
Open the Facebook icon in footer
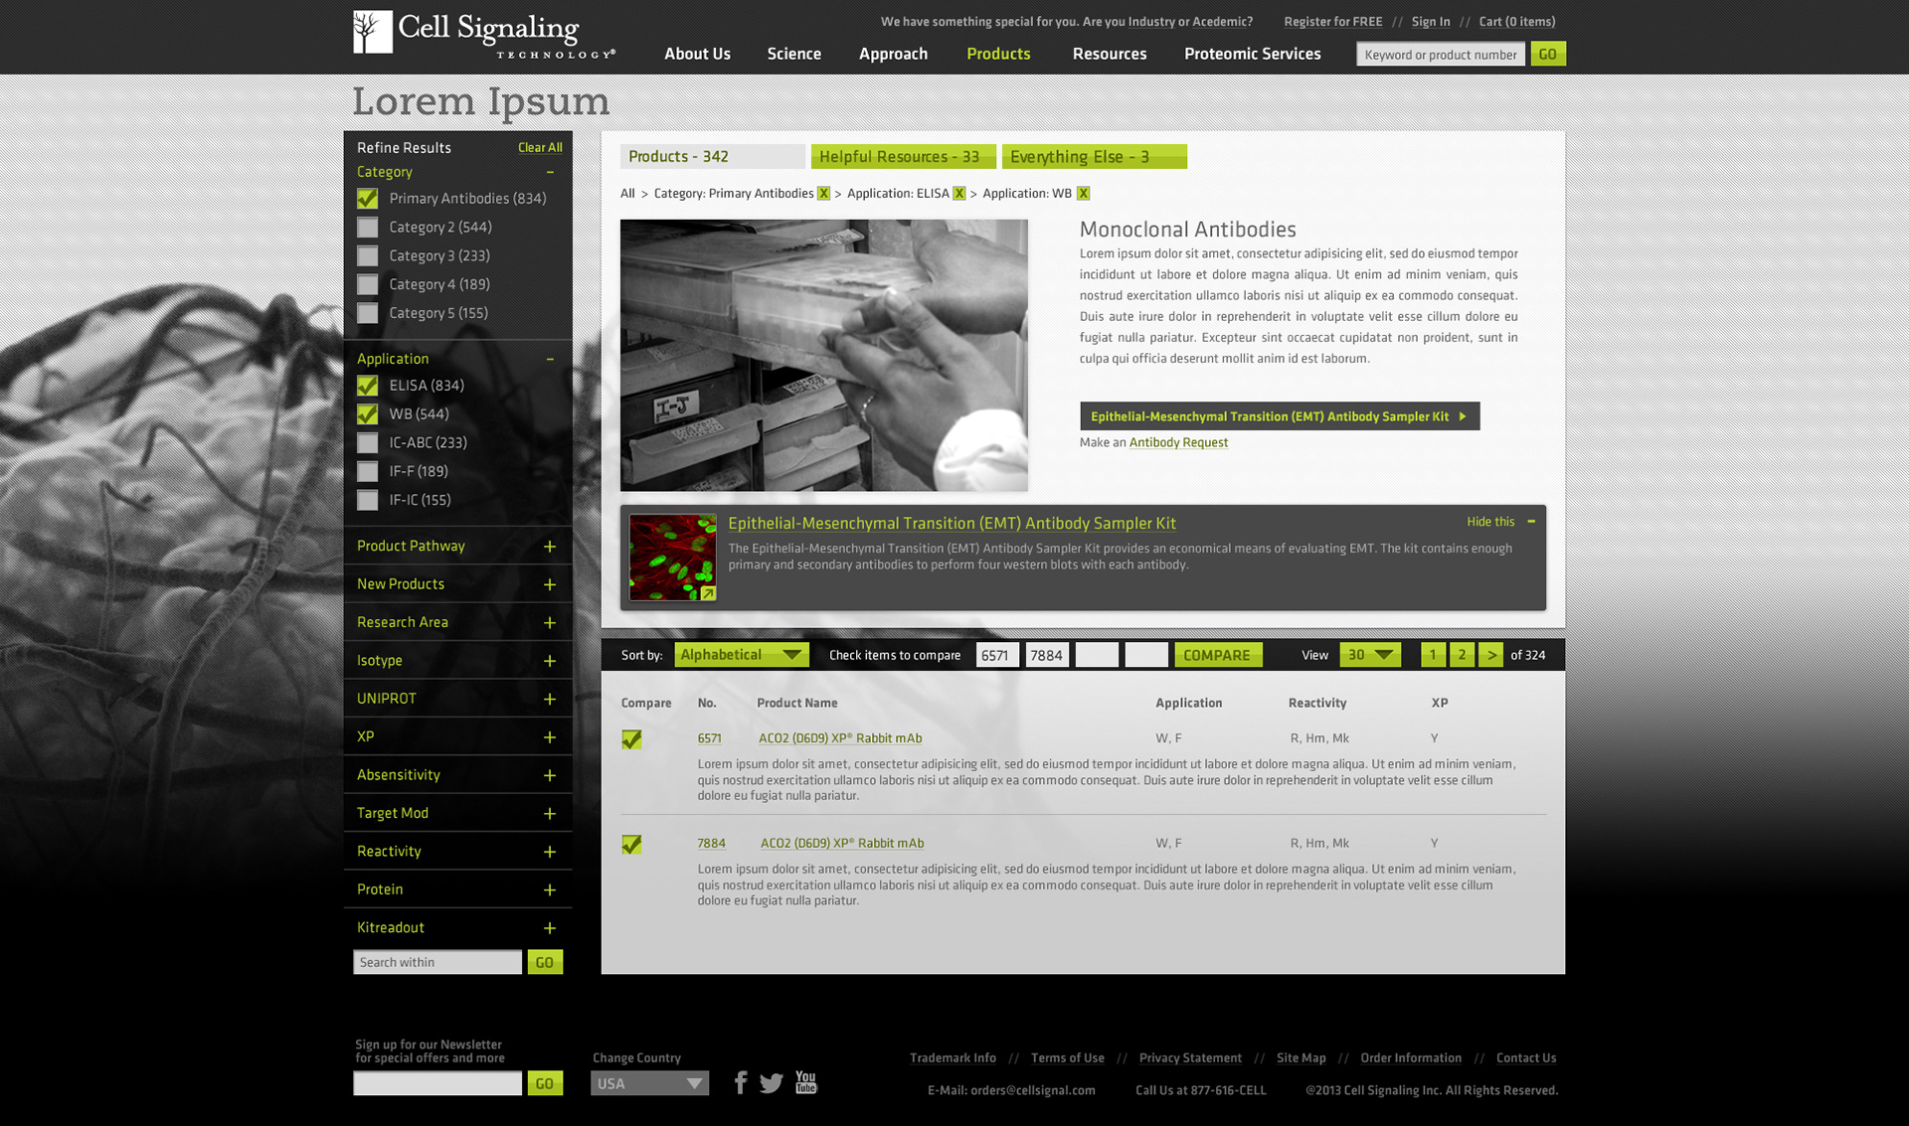[740, 1082]
